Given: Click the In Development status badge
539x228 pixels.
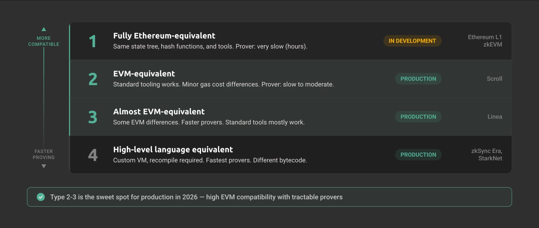Looking at the screenshot, I should 412,41.
